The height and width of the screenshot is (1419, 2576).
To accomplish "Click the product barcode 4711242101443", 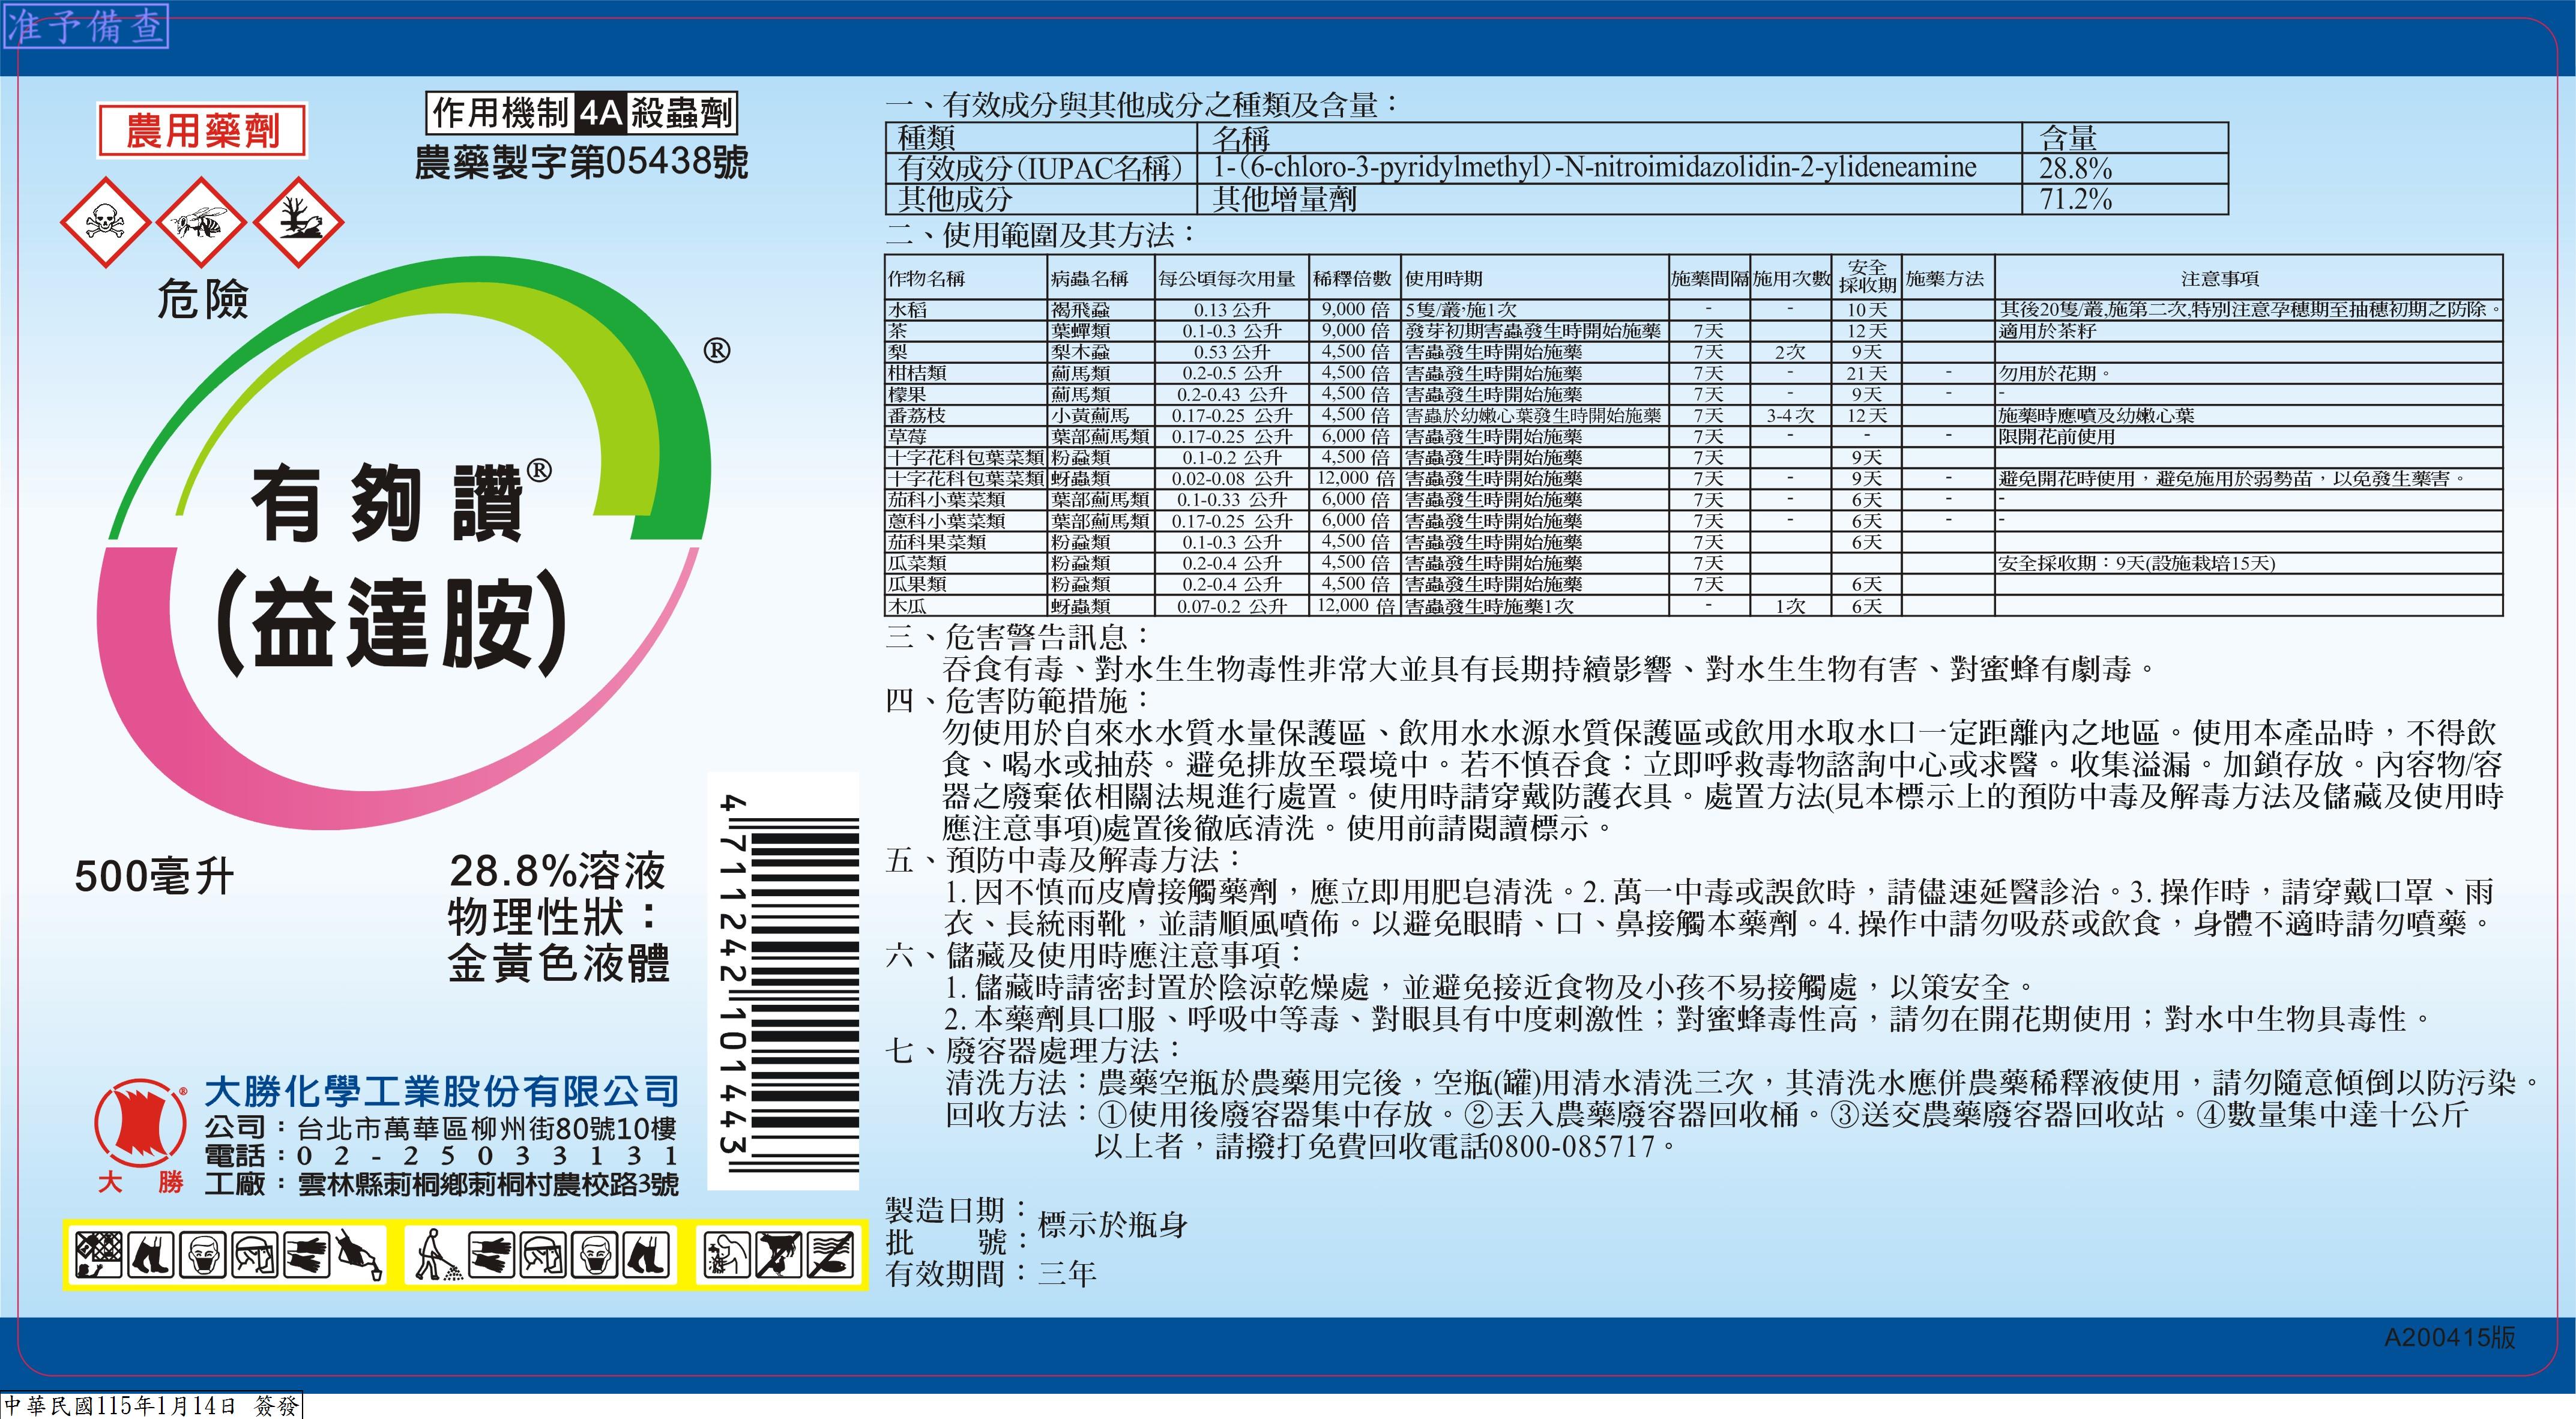I will point(783,981).
